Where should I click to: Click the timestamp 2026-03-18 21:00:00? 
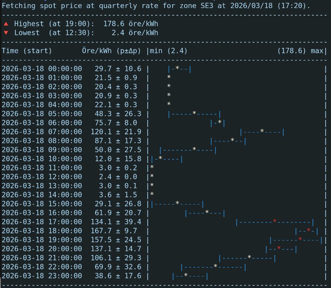(x=42, y=258)
